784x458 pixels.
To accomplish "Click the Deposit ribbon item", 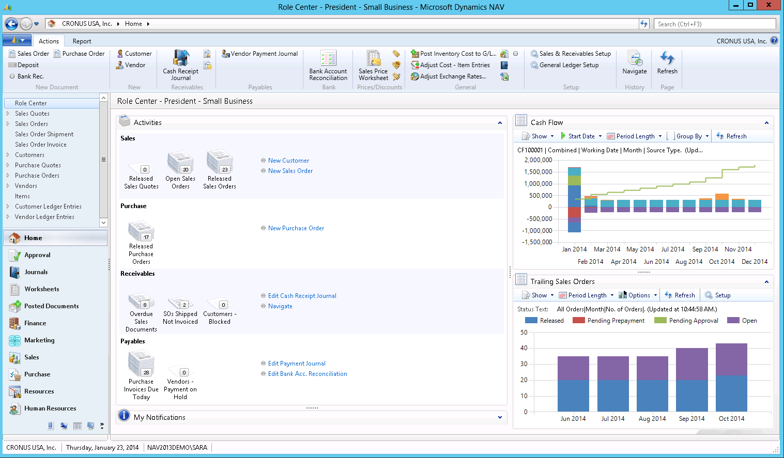I will [x=24, y=65].
